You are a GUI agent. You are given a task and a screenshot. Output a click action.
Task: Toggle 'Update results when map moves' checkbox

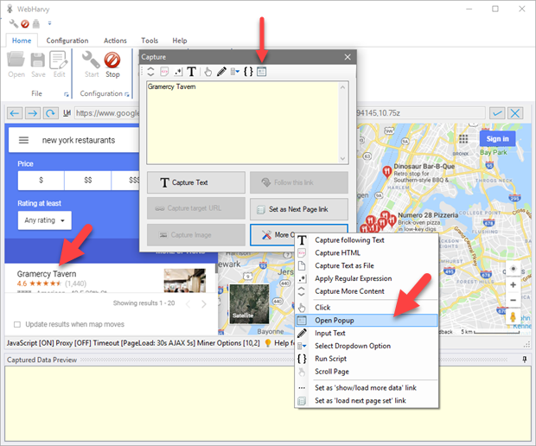click(x=18, y=324)
